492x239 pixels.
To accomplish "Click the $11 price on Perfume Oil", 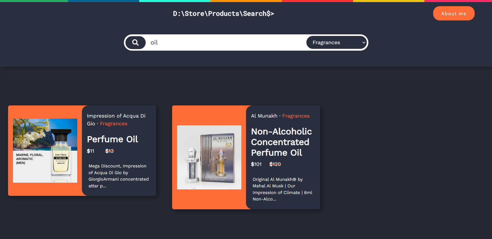I will [x=90, y=151].
